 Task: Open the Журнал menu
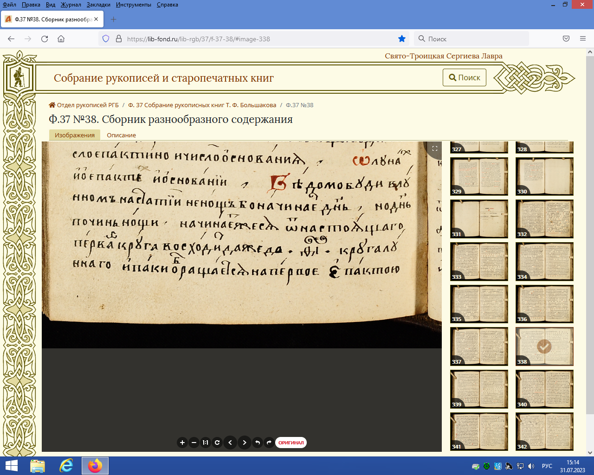[71, 5]
